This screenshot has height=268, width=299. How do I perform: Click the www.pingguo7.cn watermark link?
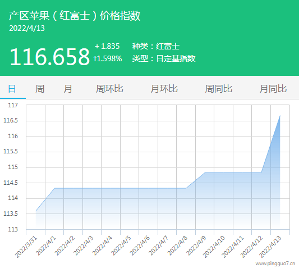[x=275, y=264]
